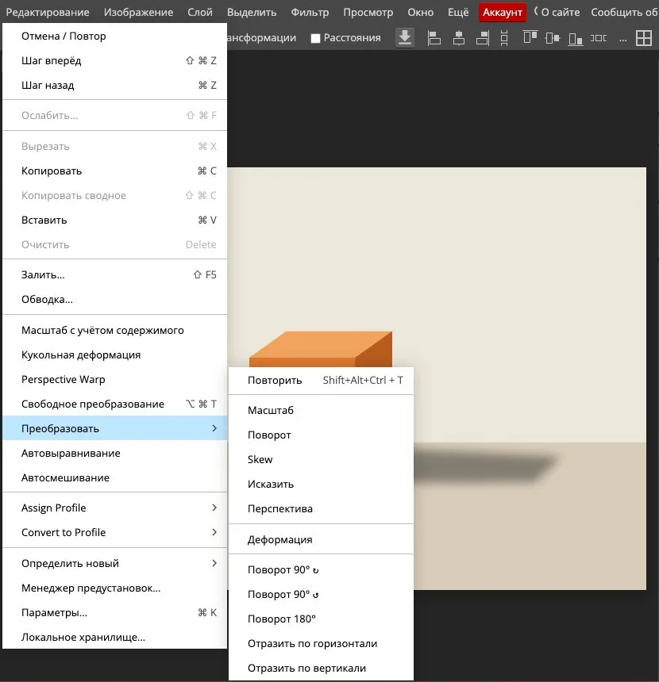Expand the Преобразовать submenu arrow
Image resolution: width=659 pixels, height=682 pixels.
coord(214,428)
